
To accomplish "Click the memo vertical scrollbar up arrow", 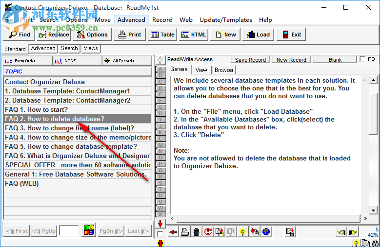I will coord(374,80).
